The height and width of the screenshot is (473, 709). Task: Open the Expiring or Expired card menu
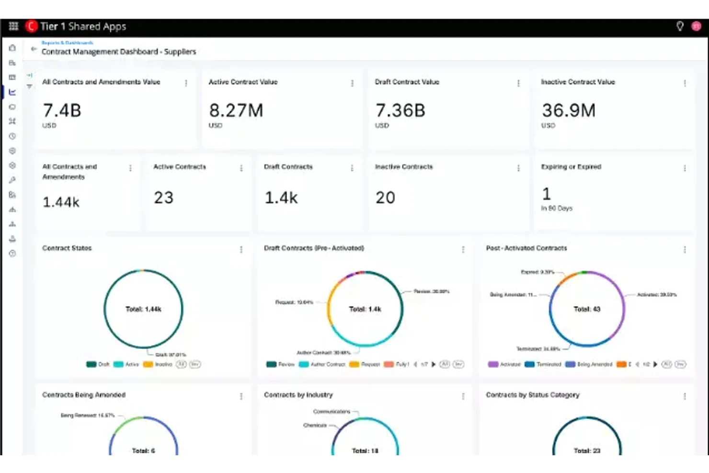pos(685,168)
